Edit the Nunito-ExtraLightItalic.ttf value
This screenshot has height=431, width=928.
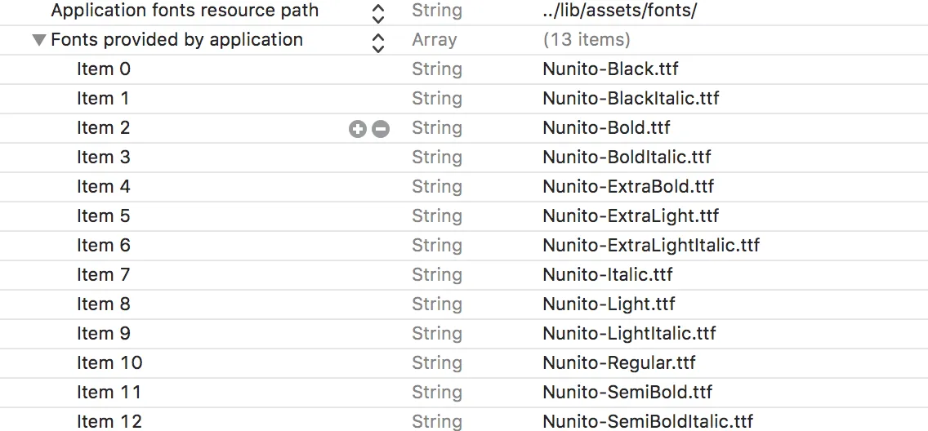coord(651,246)
